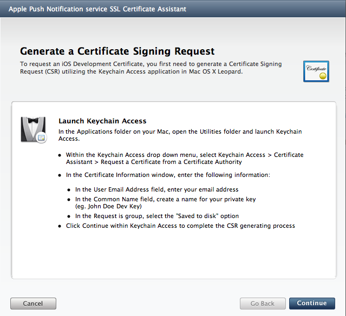Screen dimensions: 346x316
Task: Cancel the certificate assistant
Action: tap(33, 304)
